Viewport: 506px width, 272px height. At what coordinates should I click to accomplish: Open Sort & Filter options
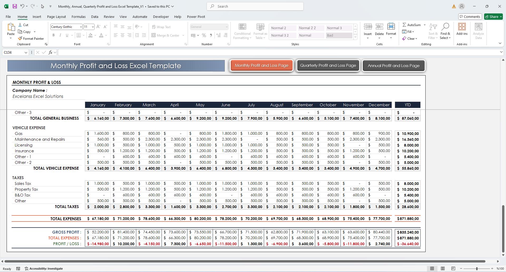(433, 31)
